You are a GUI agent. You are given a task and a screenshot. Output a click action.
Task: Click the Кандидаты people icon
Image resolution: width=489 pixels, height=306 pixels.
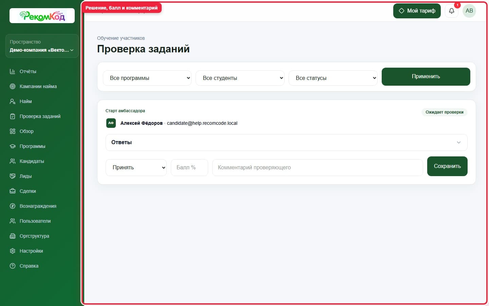click(13, 161)
